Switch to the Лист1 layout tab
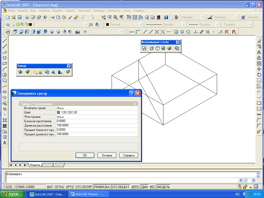Viewport: 264px width, 198px height. pos(47,165)
